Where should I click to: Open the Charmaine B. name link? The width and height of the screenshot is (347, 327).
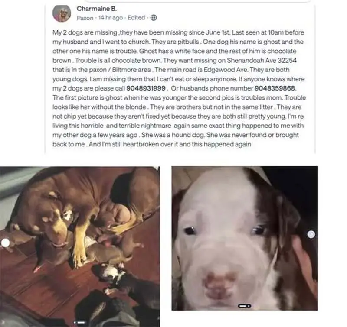[x=97, y=9]
